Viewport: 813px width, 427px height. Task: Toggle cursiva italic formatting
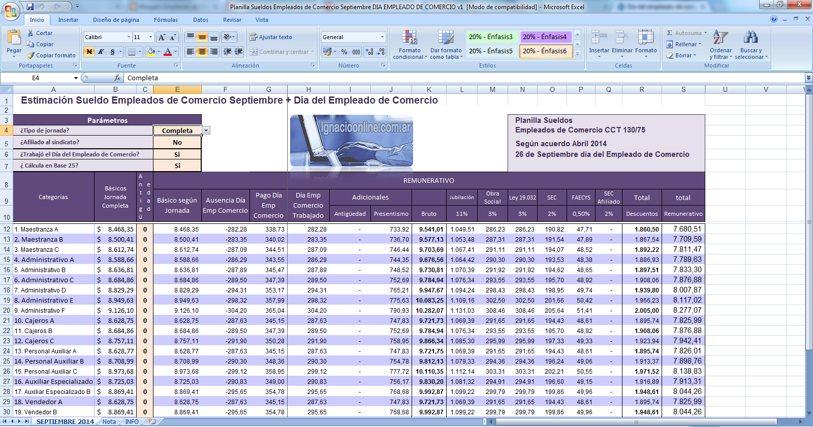101,52
